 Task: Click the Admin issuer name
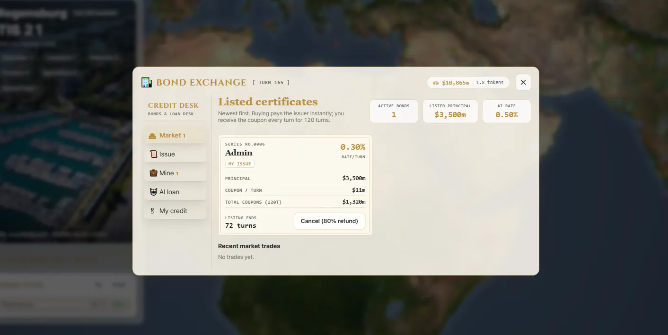pyautogui.click(x=239, y=153)
